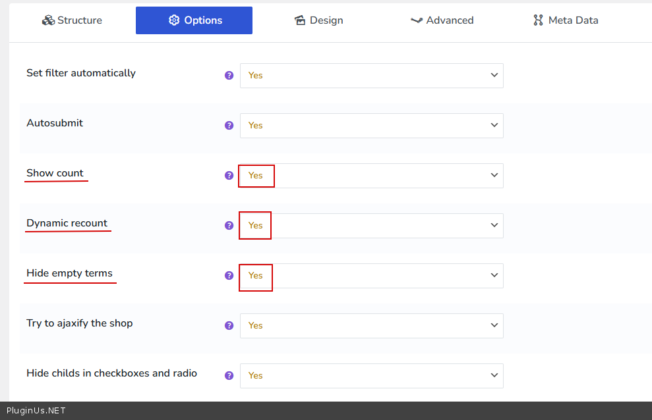
Task: Open the Set filter automatically dropdown
Action: pyautogui.click(x=371, y=76)
